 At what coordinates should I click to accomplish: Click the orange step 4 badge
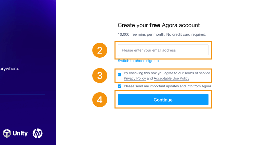tap(100, 100)
